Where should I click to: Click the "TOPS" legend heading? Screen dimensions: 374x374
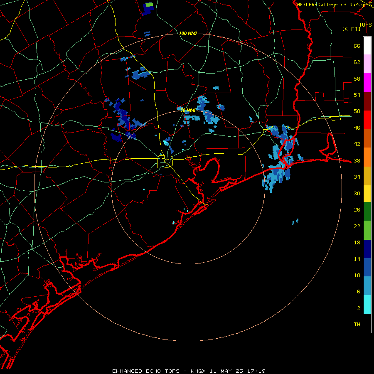click(x=365, y=25)
